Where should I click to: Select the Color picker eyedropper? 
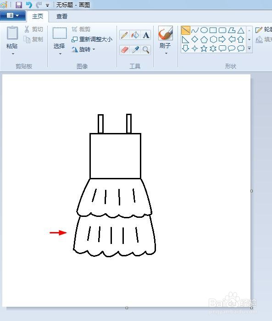pyautogui.click(x=135, y=50)
